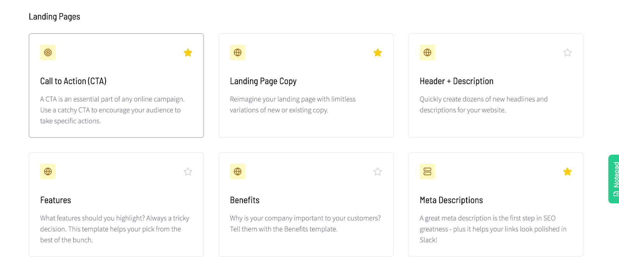
Task: Open the Call to Action (CTA) template title
Action: point(73,81)
